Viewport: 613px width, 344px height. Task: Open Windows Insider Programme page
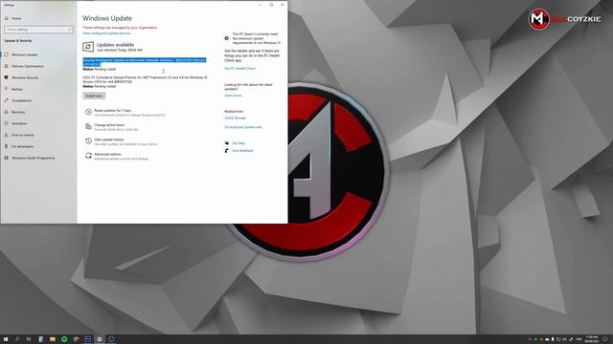(33, 158)
